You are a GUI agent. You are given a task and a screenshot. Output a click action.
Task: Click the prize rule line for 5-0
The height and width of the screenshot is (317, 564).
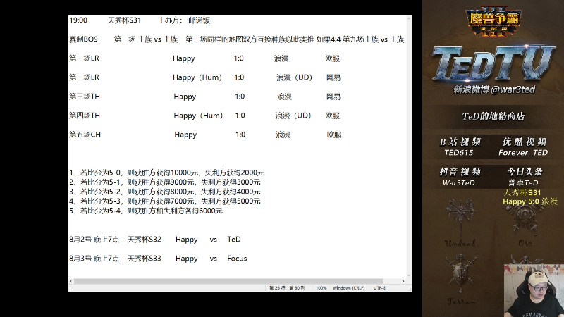click(167, 173)
